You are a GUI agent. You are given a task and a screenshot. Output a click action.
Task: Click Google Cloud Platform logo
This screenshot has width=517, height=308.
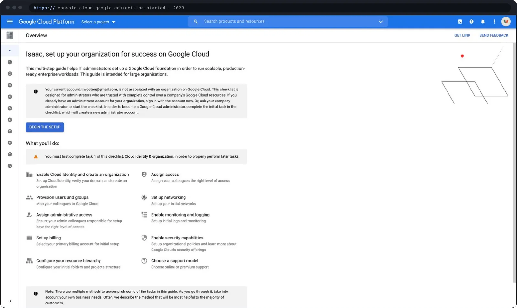coord(47,22)
